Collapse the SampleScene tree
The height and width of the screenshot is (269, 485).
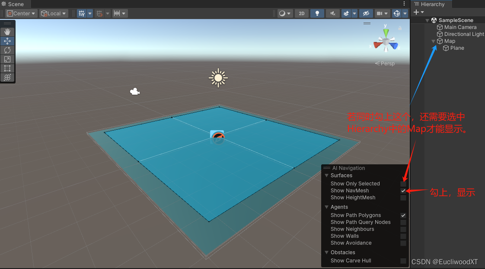(x=427, y=20)
